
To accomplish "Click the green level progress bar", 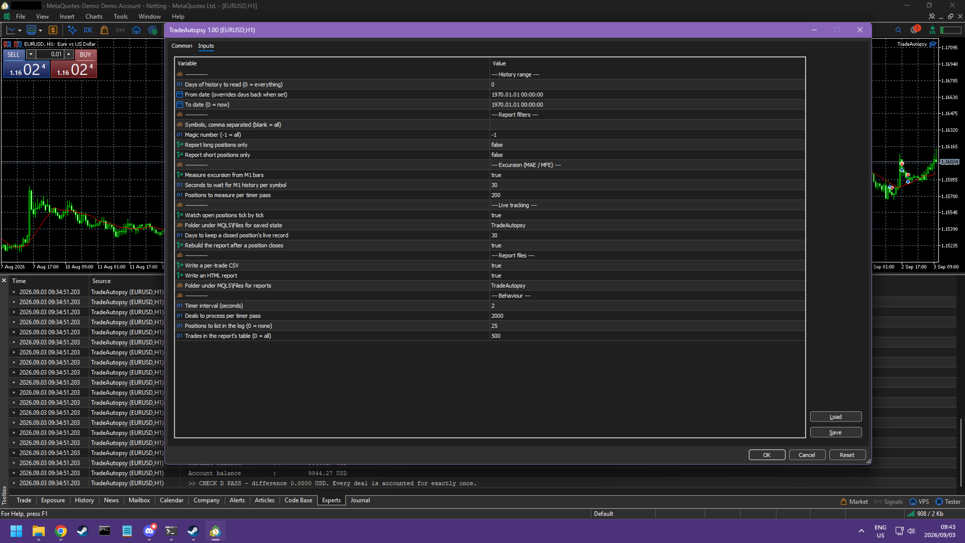I will [950, 30].
